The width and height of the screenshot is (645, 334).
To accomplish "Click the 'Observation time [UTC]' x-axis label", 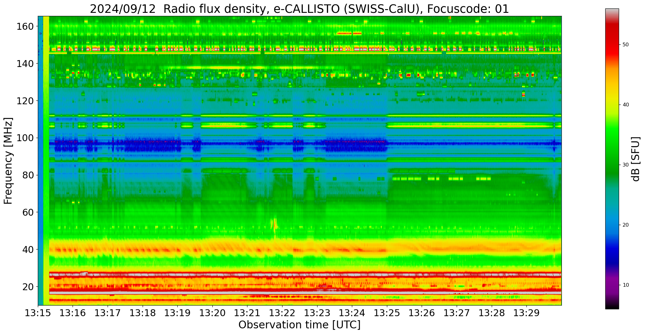I will coord(299,325).
